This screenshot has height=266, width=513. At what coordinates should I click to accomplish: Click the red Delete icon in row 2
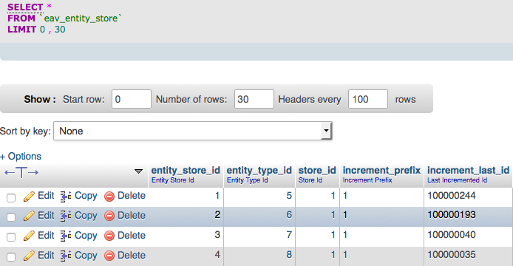coord(109,216)
